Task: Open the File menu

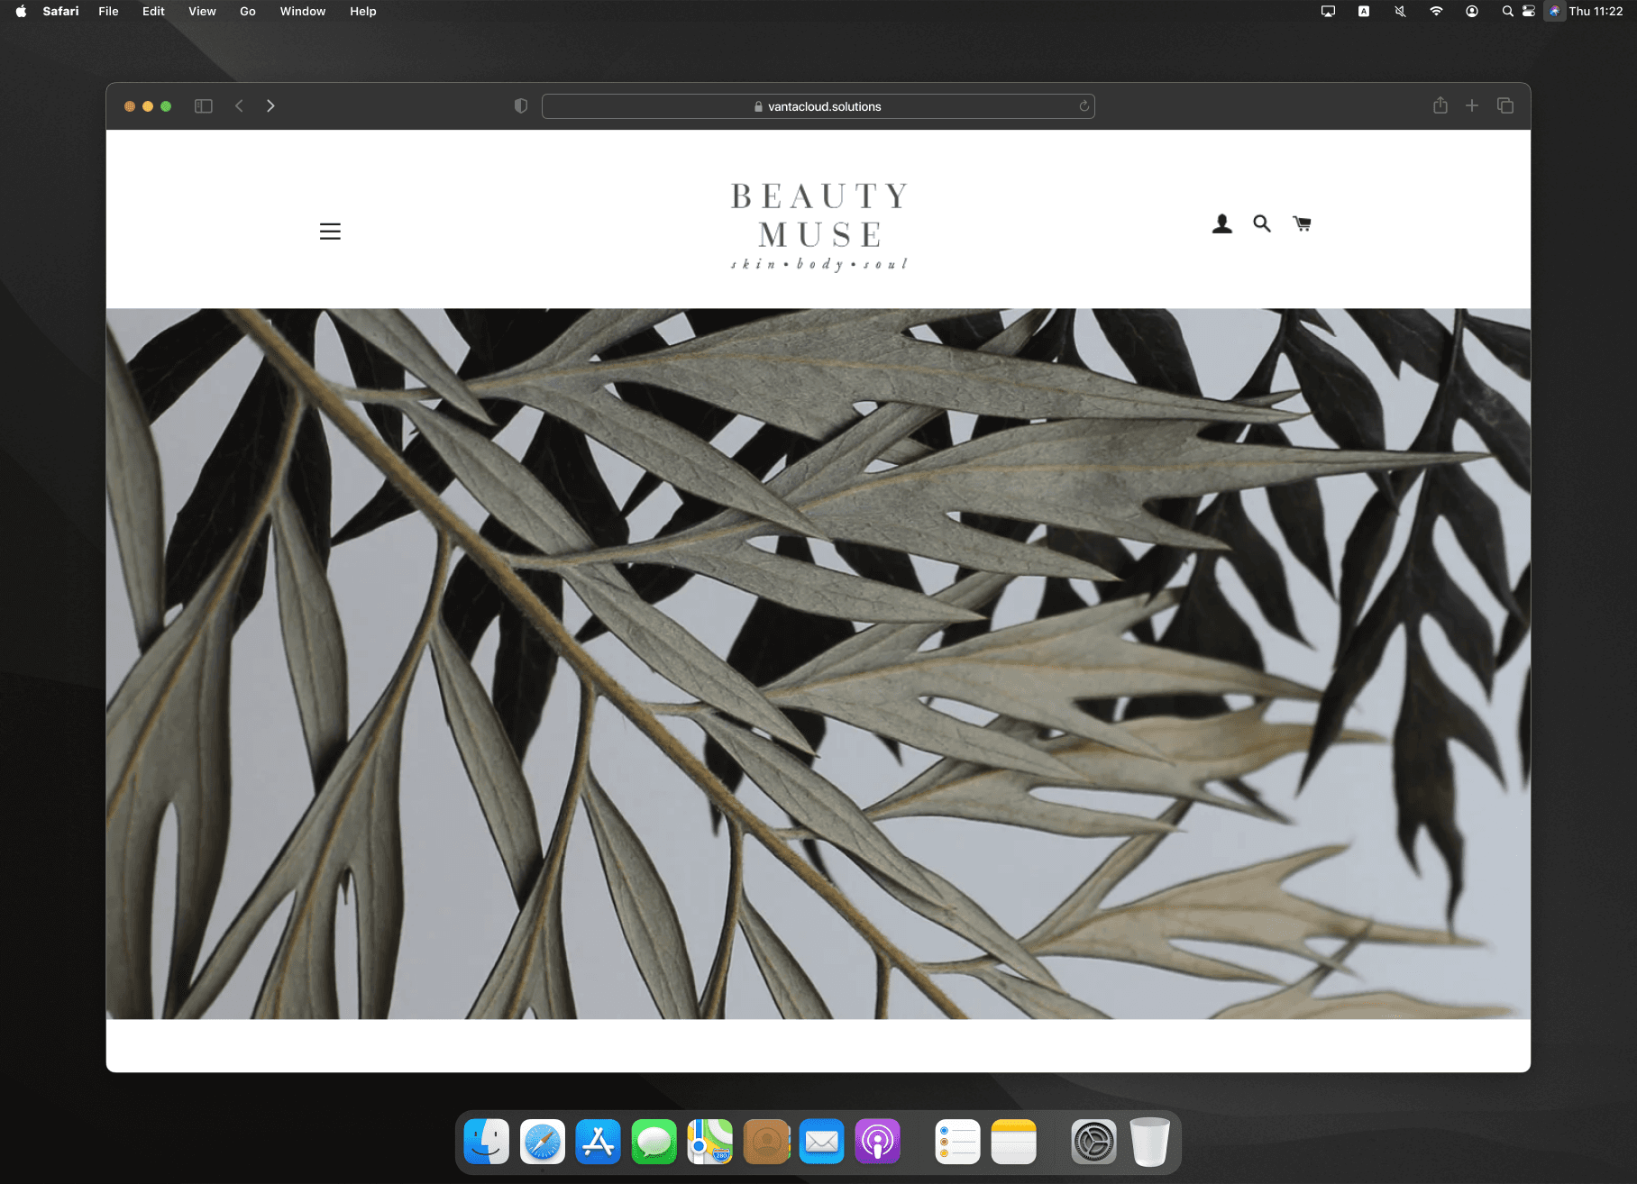Action: (108, 12)
